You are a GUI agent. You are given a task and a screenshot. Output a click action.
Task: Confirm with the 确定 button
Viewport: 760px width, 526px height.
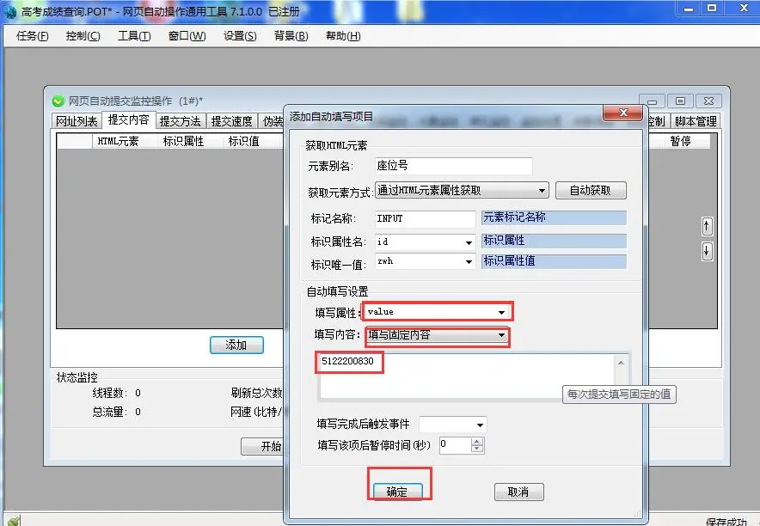coord(397,492)
